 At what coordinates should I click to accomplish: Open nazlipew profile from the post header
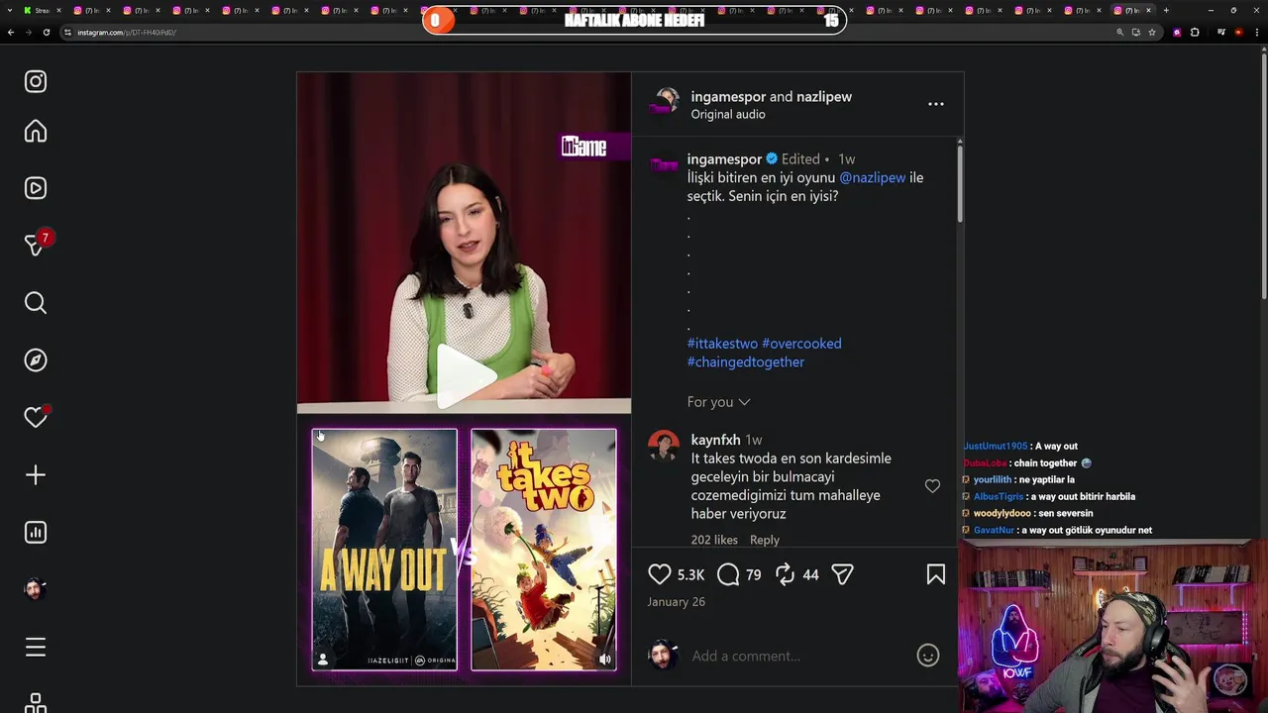pos(824,97)
